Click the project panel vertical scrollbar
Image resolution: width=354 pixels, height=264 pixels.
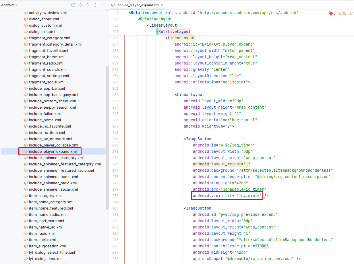click(x=108, y=138)
